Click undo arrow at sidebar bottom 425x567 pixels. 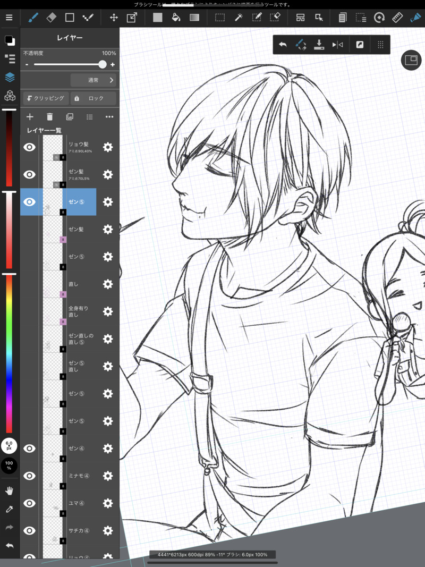[x=10, y=546]
